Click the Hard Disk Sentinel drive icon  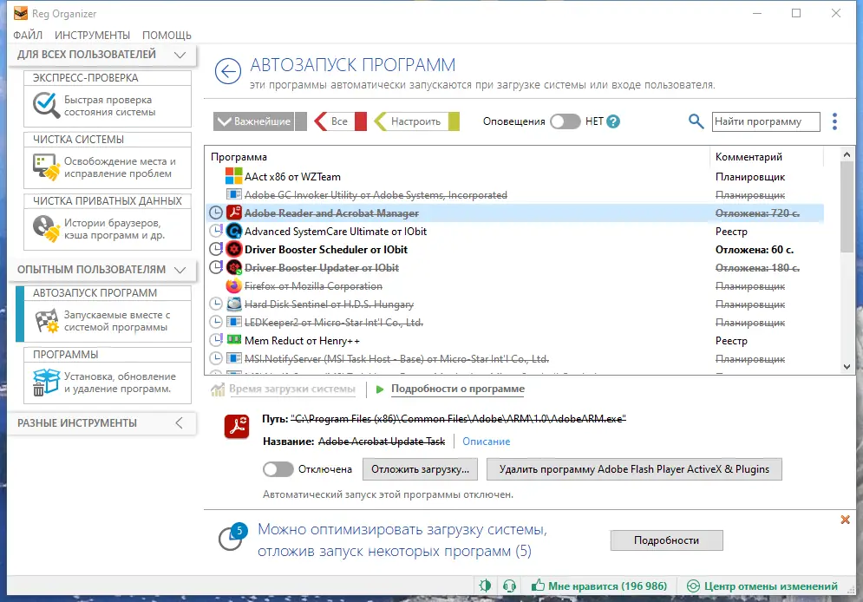(234, 304)
